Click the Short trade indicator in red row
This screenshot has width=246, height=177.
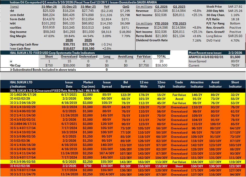point(179,166)
